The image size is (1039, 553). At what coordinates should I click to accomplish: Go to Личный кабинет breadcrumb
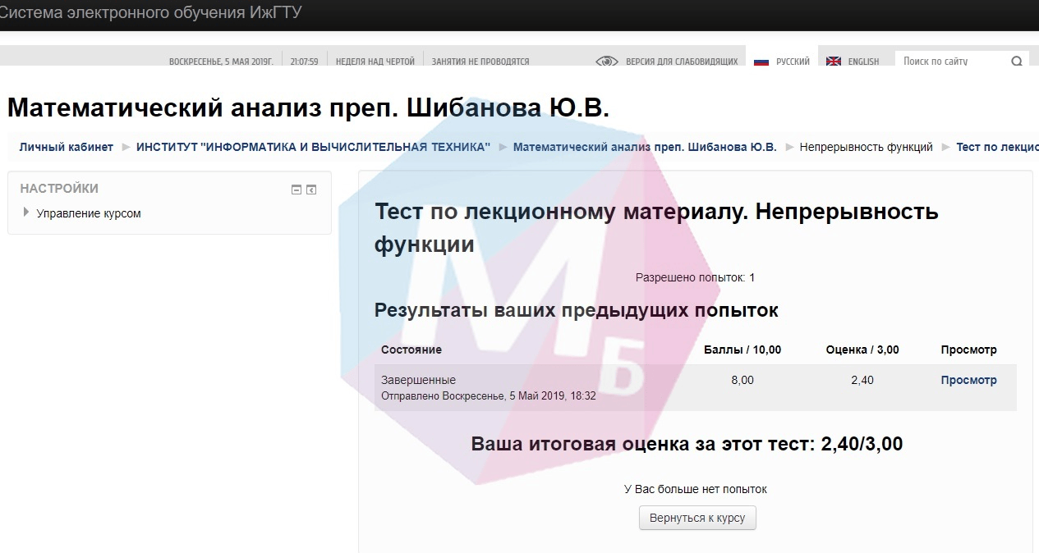pos(67,147)
